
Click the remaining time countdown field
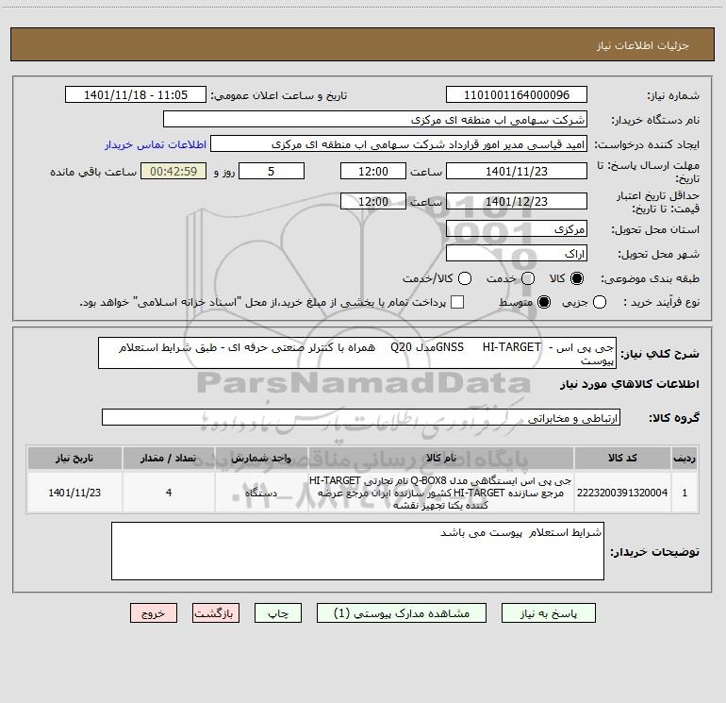173,171
